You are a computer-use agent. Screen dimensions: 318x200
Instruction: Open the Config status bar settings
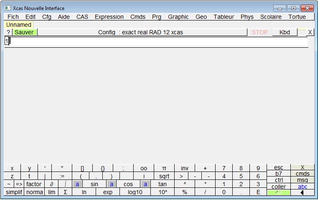point(140,32)
